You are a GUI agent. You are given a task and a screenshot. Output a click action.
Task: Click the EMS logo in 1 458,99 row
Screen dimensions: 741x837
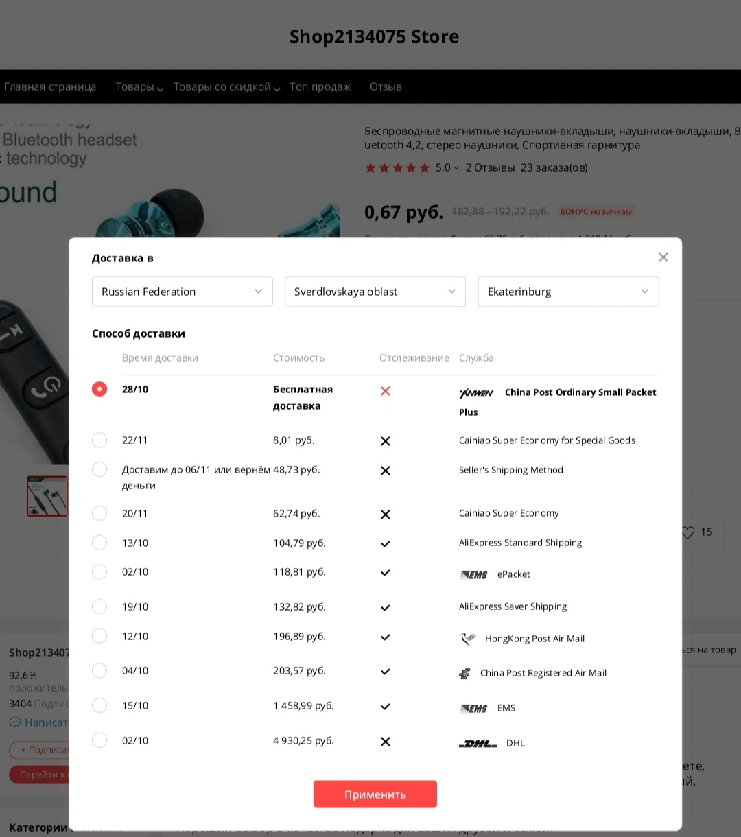(x=473, y=709)
